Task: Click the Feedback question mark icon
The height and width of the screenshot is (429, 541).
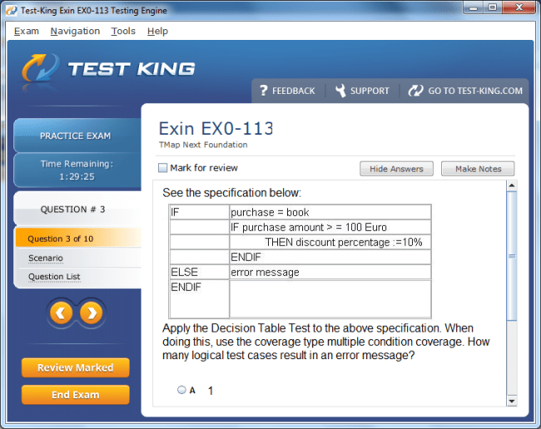Action: point(263,91)
